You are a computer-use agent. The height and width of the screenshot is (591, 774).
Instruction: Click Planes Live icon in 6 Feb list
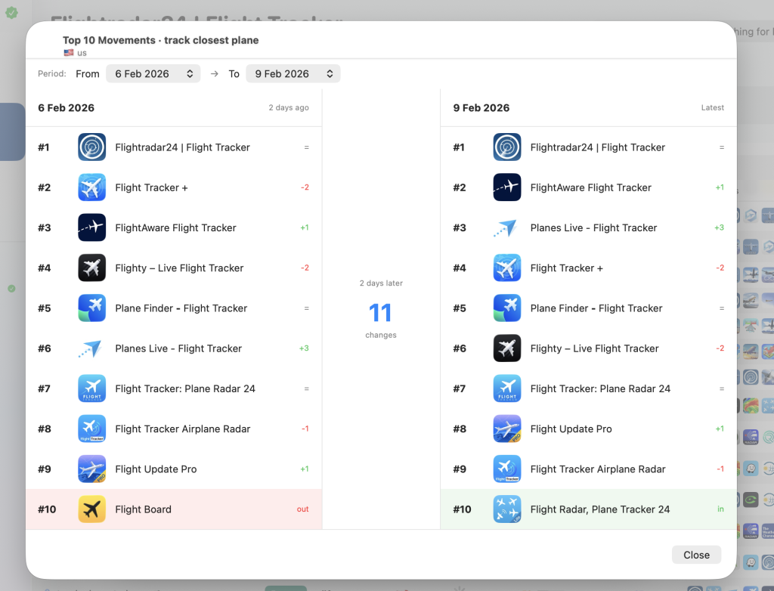point(91,348)
